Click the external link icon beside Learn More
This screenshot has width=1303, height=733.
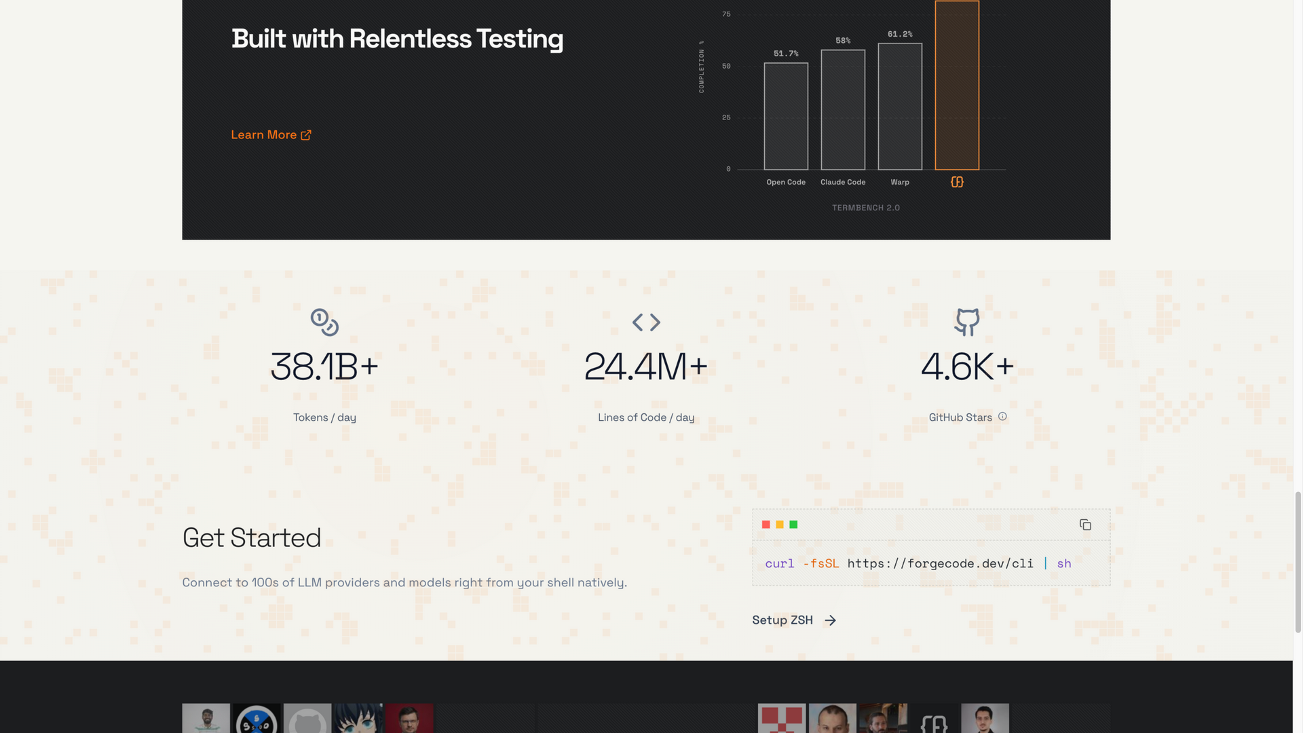pyautogui.click(x=306, y=135)
